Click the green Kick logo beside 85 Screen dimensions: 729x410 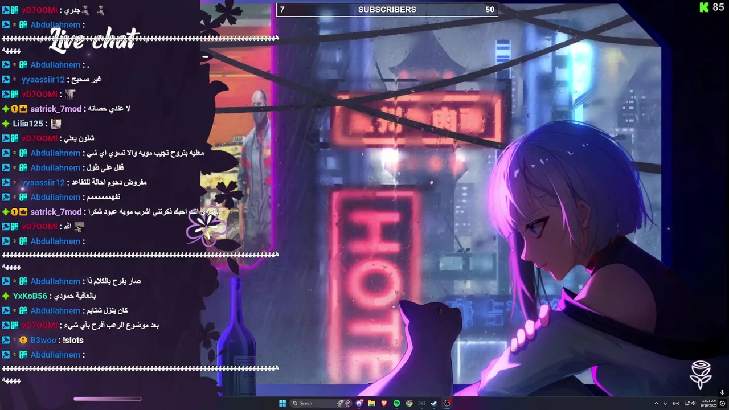tap(705, 7)
